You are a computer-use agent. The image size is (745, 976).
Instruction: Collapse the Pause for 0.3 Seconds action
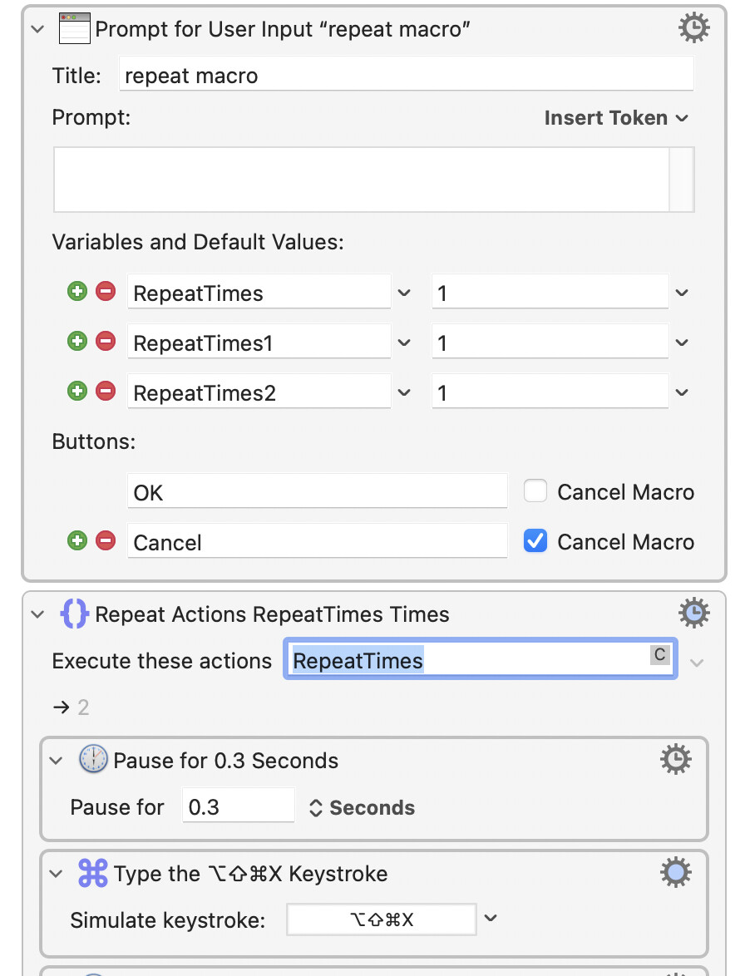tap(56, 761)
